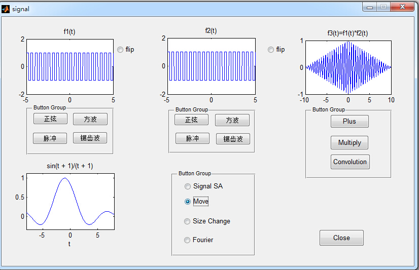Viewport: 419px width, 270px height.
Task: Click the signal window title text
Action: pos(21,9)
